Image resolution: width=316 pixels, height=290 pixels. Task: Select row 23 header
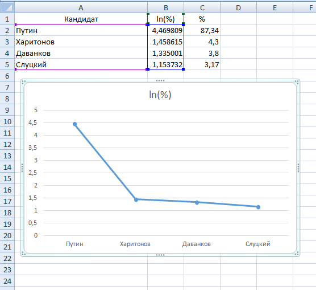7,269
